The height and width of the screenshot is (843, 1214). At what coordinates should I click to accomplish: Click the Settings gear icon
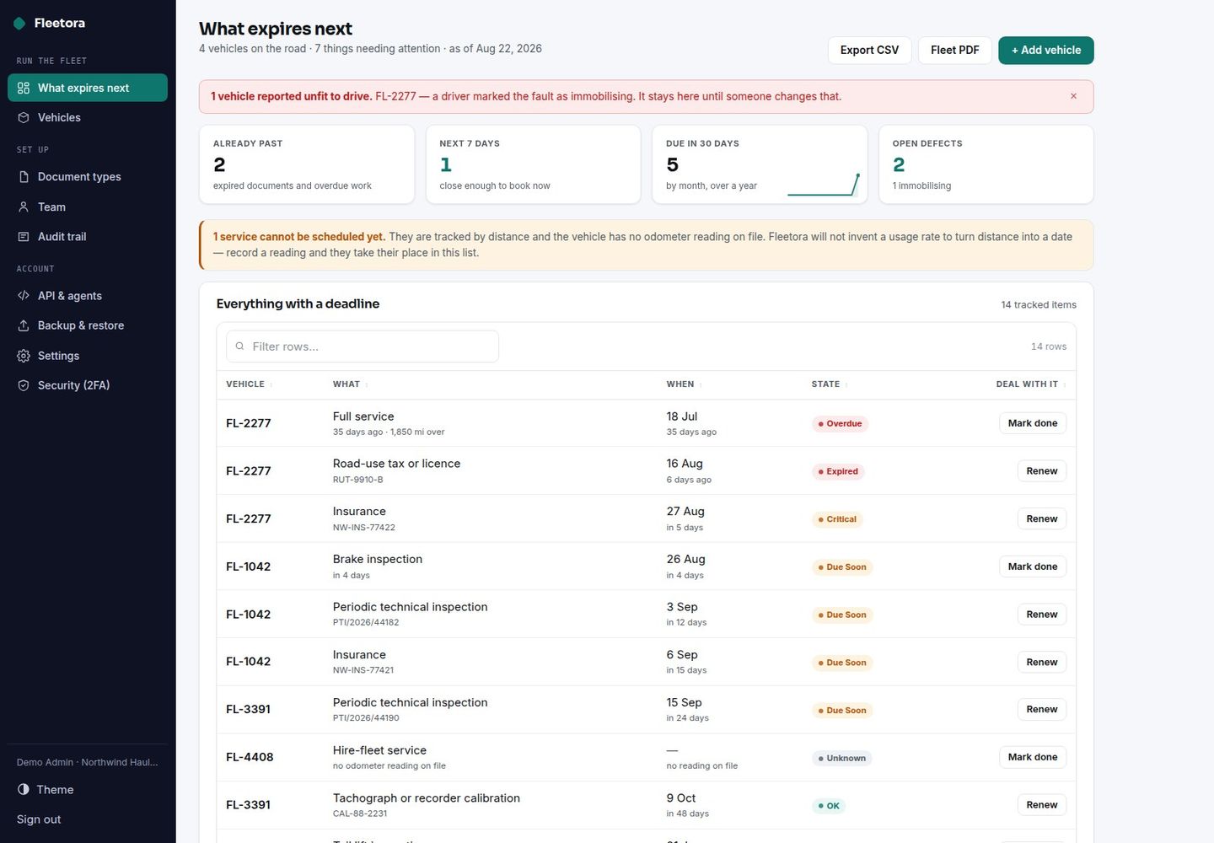24,356
